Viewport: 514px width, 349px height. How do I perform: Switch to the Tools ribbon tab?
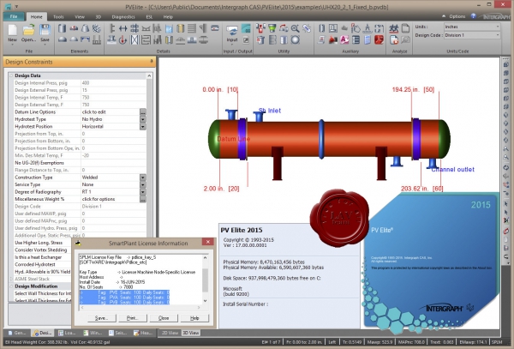pos(58,17)
